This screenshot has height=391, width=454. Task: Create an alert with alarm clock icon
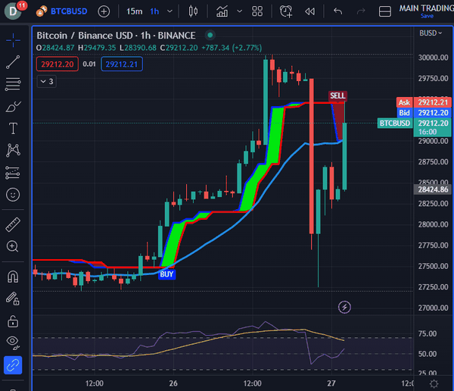coord(286,11)
